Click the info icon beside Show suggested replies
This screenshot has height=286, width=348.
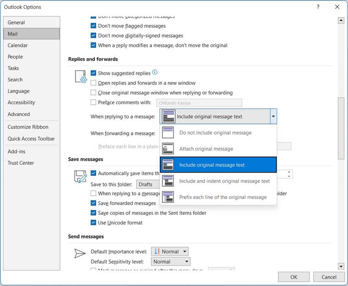[155, 72]
